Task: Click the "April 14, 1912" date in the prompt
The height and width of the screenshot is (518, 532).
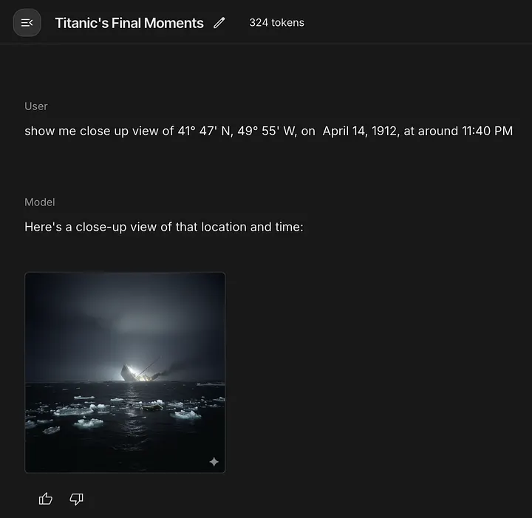Action: pyautogui.click(x=361, y=131)
